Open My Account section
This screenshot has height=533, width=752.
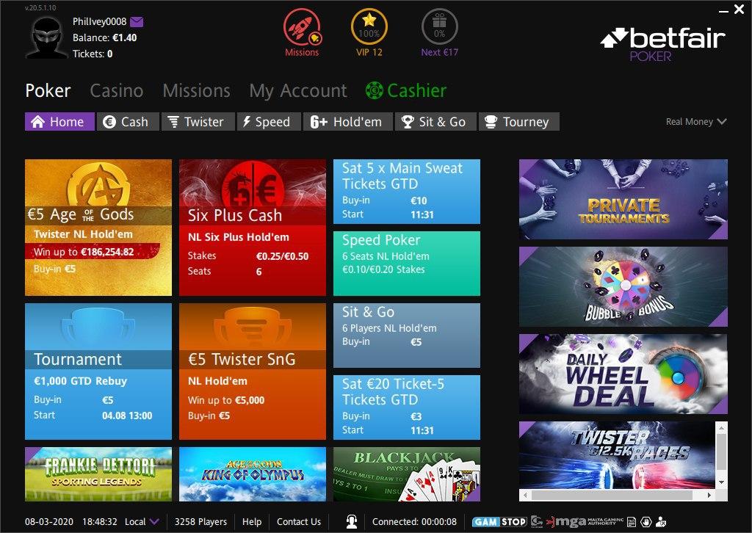298,90
